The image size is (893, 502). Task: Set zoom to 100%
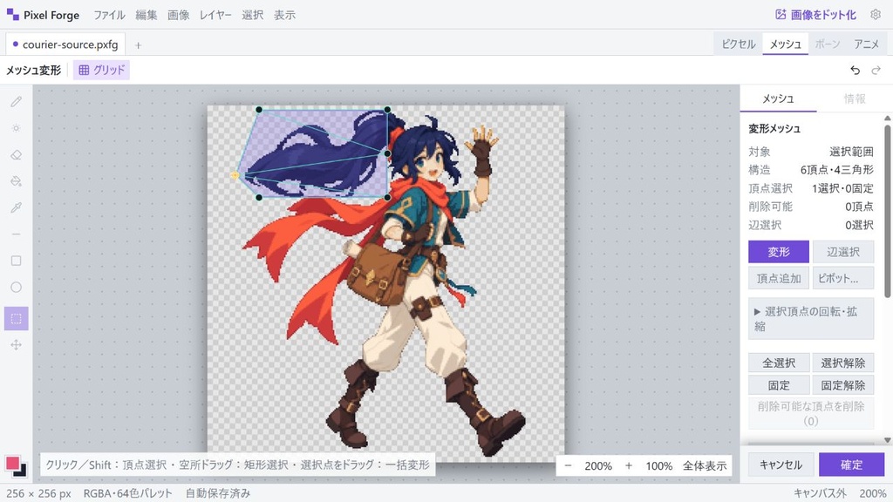pos(659,465)
